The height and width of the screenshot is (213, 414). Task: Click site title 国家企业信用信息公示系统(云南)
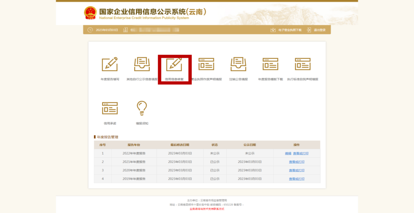(153, 12)
